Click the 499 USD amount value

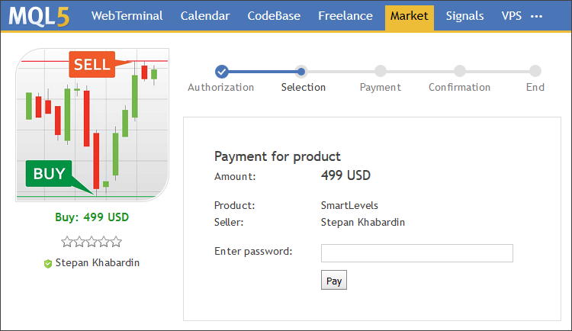[x=345, y=175]
